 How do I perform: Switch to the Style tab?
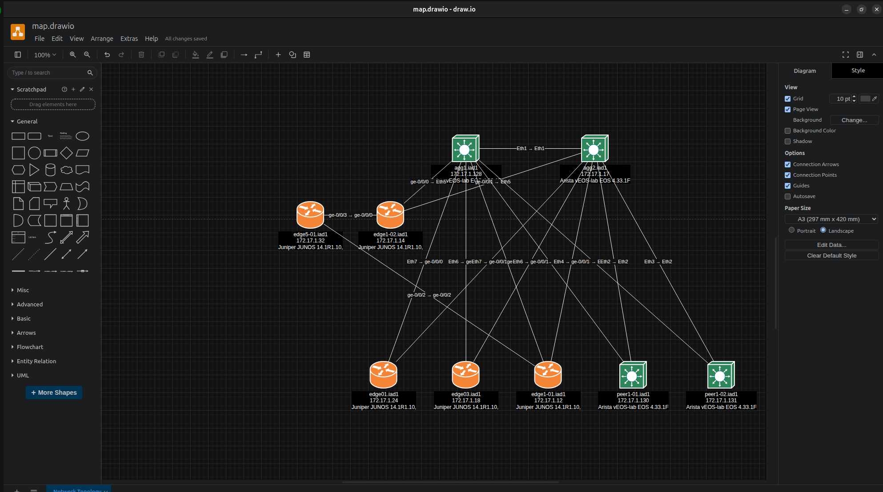click(x=858, y=71)
